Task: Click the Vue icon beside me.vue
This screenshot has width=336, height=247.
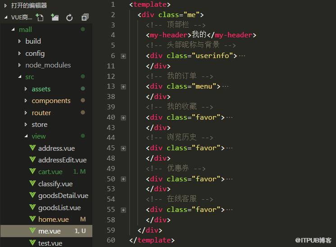Action: click(x=32, y=231)
